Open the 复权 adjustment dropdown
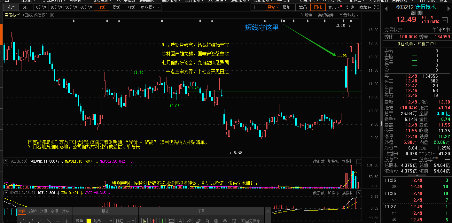 pos(273,7)
